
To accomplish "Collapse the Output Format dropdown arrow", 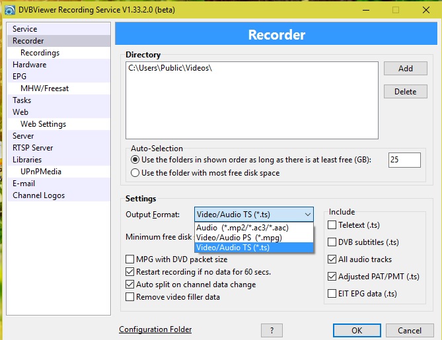I will pos(308,215).
